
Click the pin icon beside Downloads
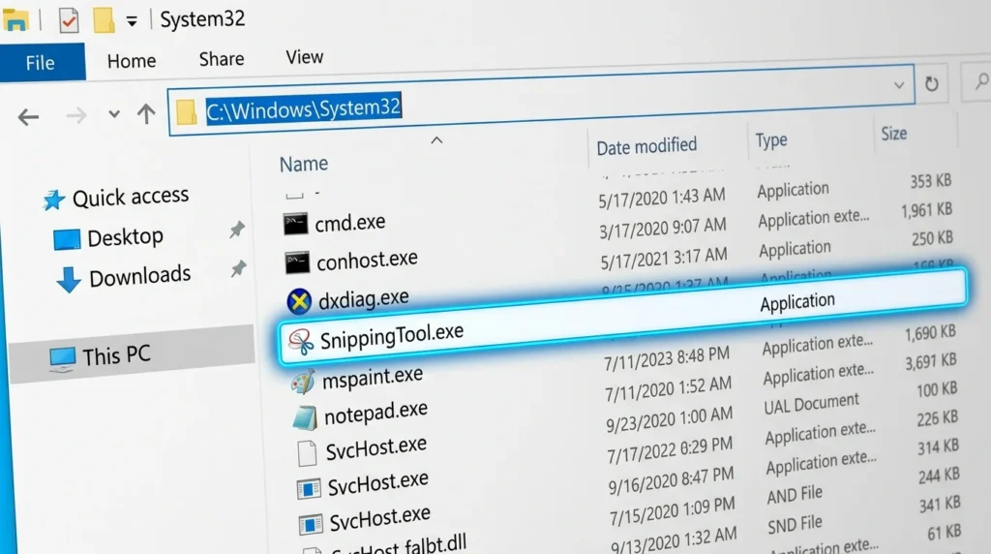pos(238,269)
